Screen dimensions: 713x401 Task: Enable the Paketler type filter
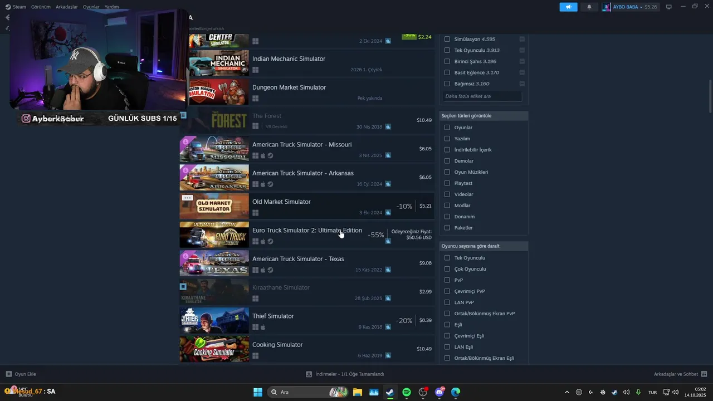447,228
